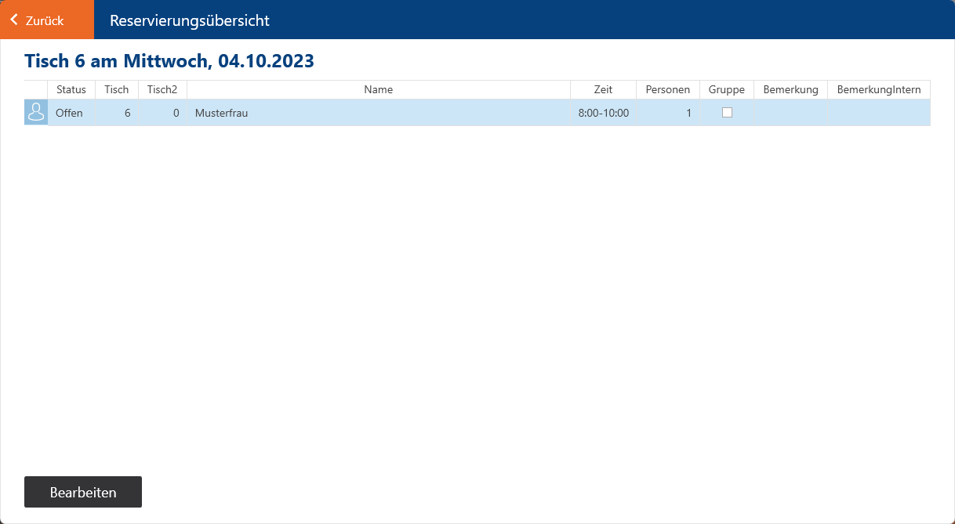This screenshot has width=955, height=524.
Task: Select the Bemerkung column header
Action: (790, 90)
